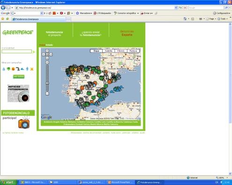Click the URL address bar
The height and width of the screenshot is (185, 232).
95,7
